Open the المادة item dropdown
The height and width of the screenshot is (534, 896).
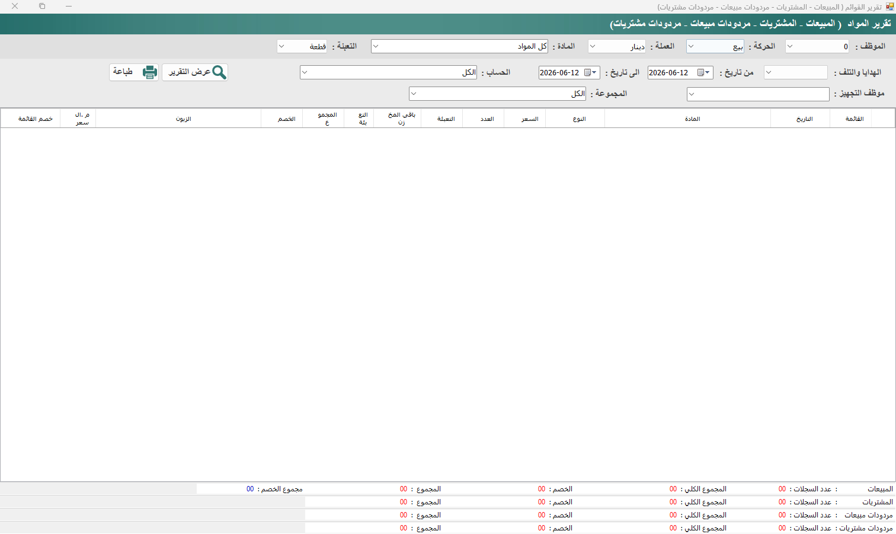pos(376,47)
